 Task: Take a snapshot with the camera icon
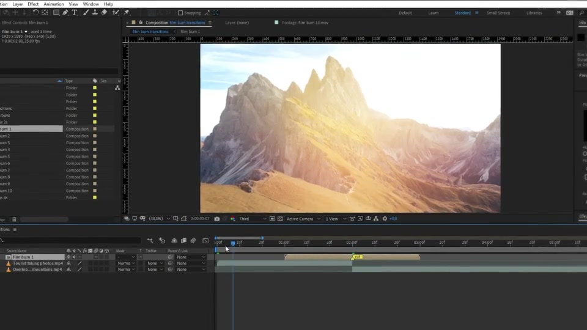[x=216, y=219]
